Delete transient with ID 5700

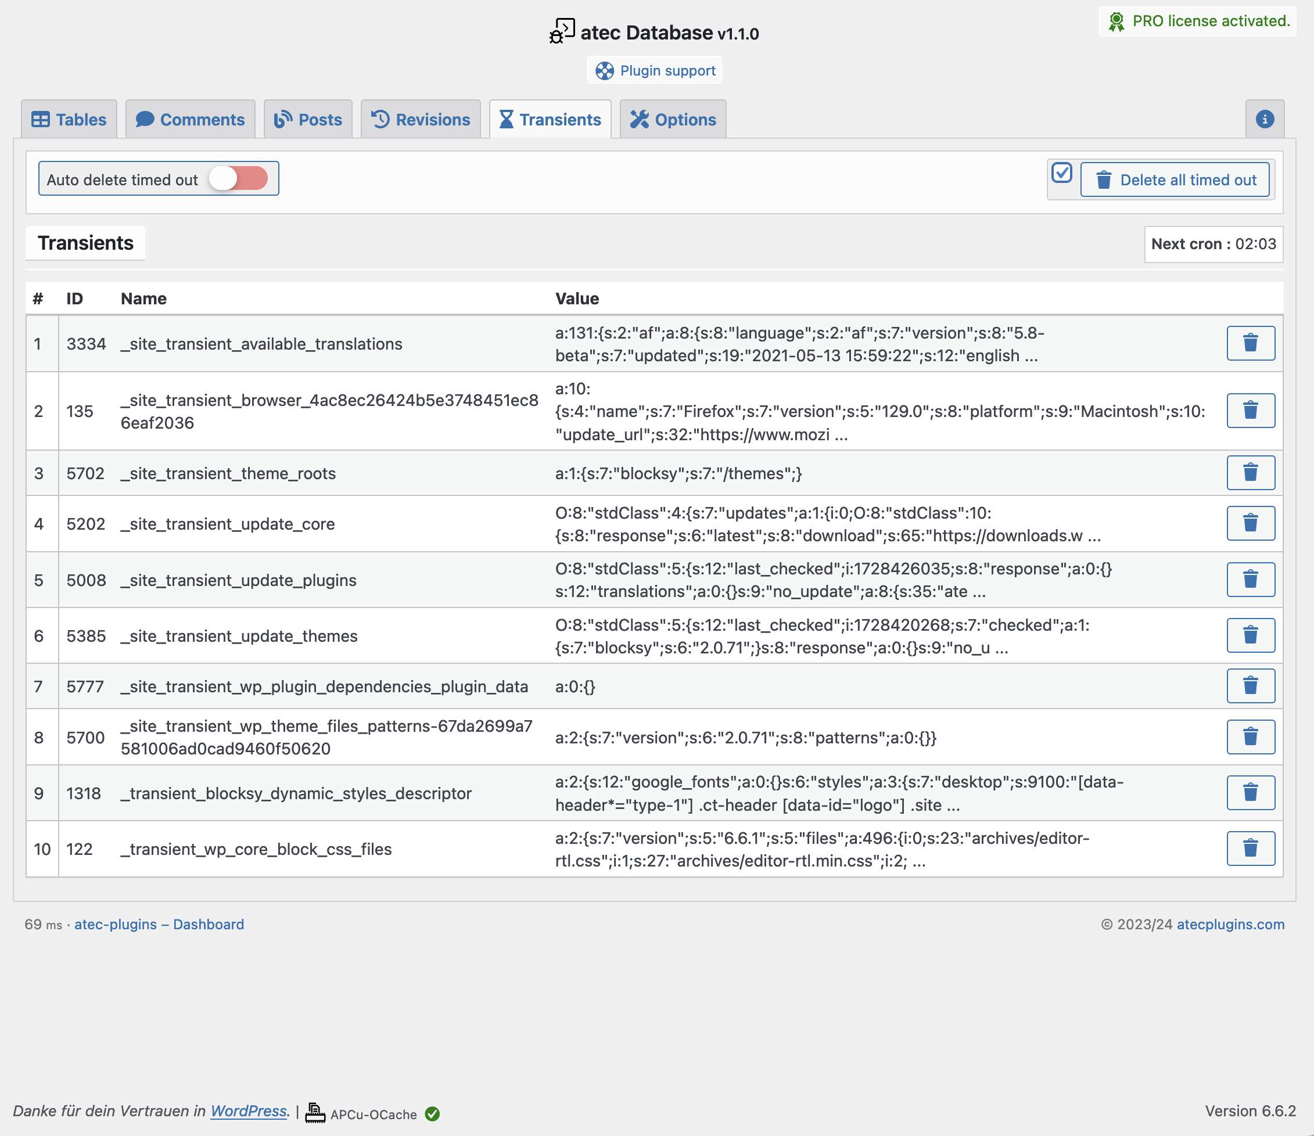tap(1250, 736)
